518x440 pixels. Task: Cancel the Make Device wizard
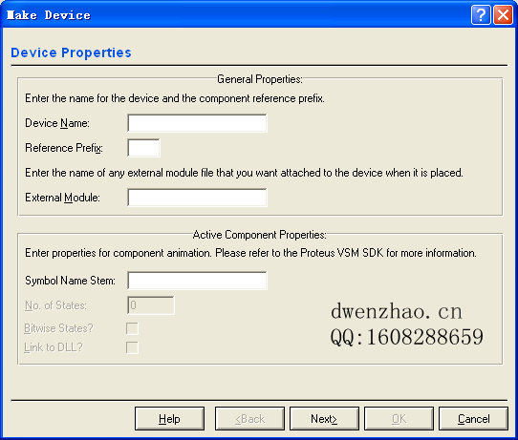pyautogui.click(x=473, y=419)
